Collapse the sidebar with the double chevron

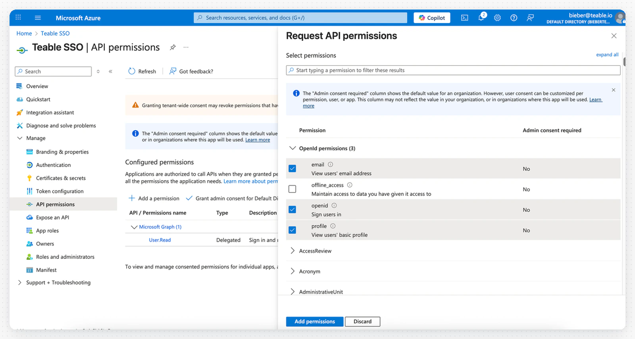pyautogui.click(x=110, y=71)
